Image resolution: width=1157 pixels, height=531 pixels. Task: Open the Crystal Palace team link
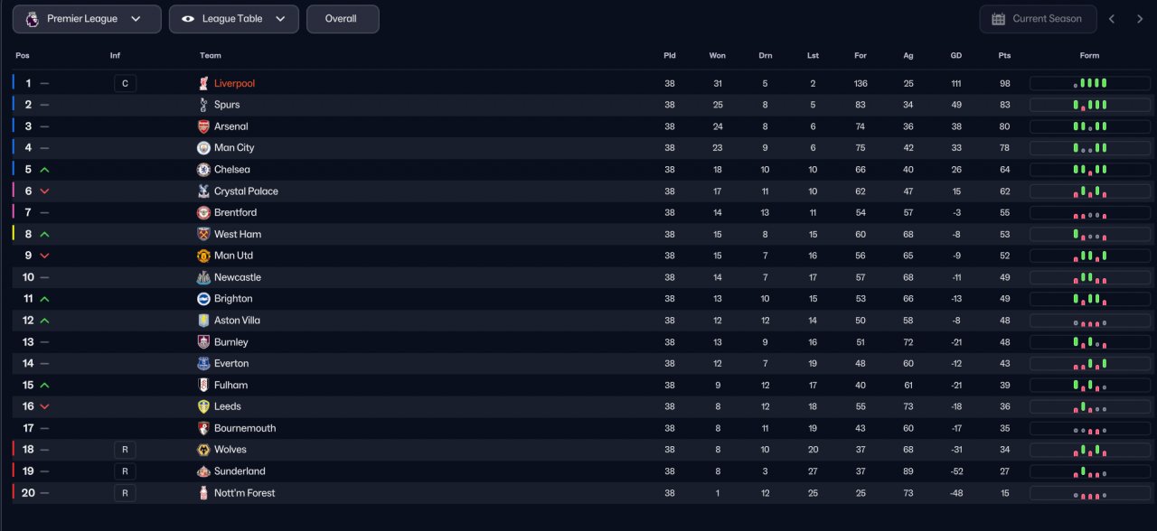tap(246, 191)
